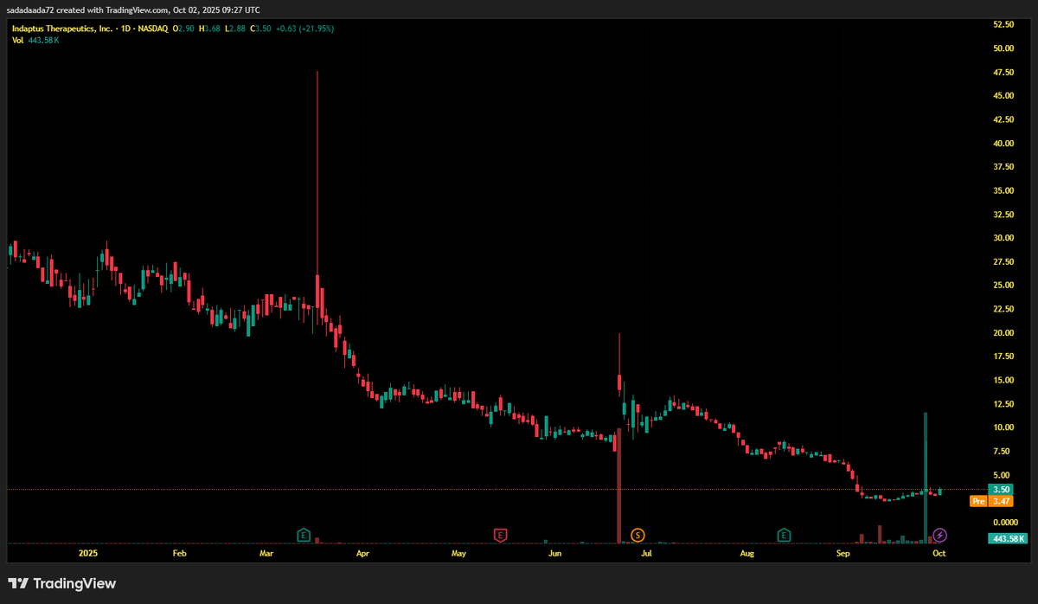Click the 20.00 price axis label
The height and width of the screenshot is (604, 1038).
tap(1003, 333)
